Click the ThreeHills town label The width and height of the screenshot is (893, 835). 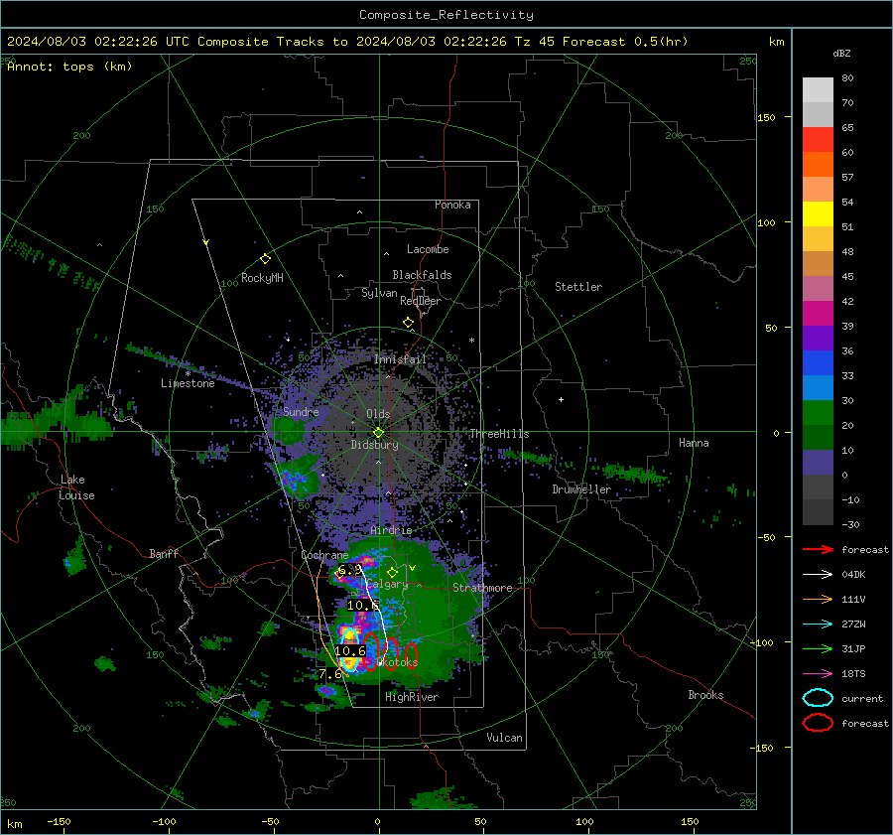coord(499,434)
